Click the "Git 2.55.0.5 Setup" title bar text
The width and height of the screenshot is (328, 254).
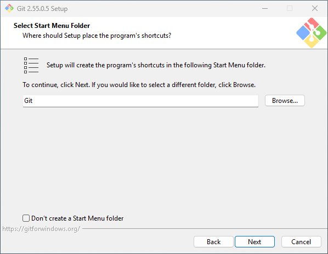pos(42,9)
